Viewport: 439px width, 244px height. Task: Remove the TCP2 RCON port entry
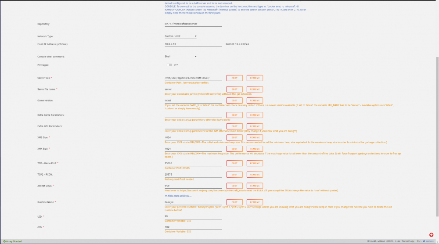click(255, 174)
